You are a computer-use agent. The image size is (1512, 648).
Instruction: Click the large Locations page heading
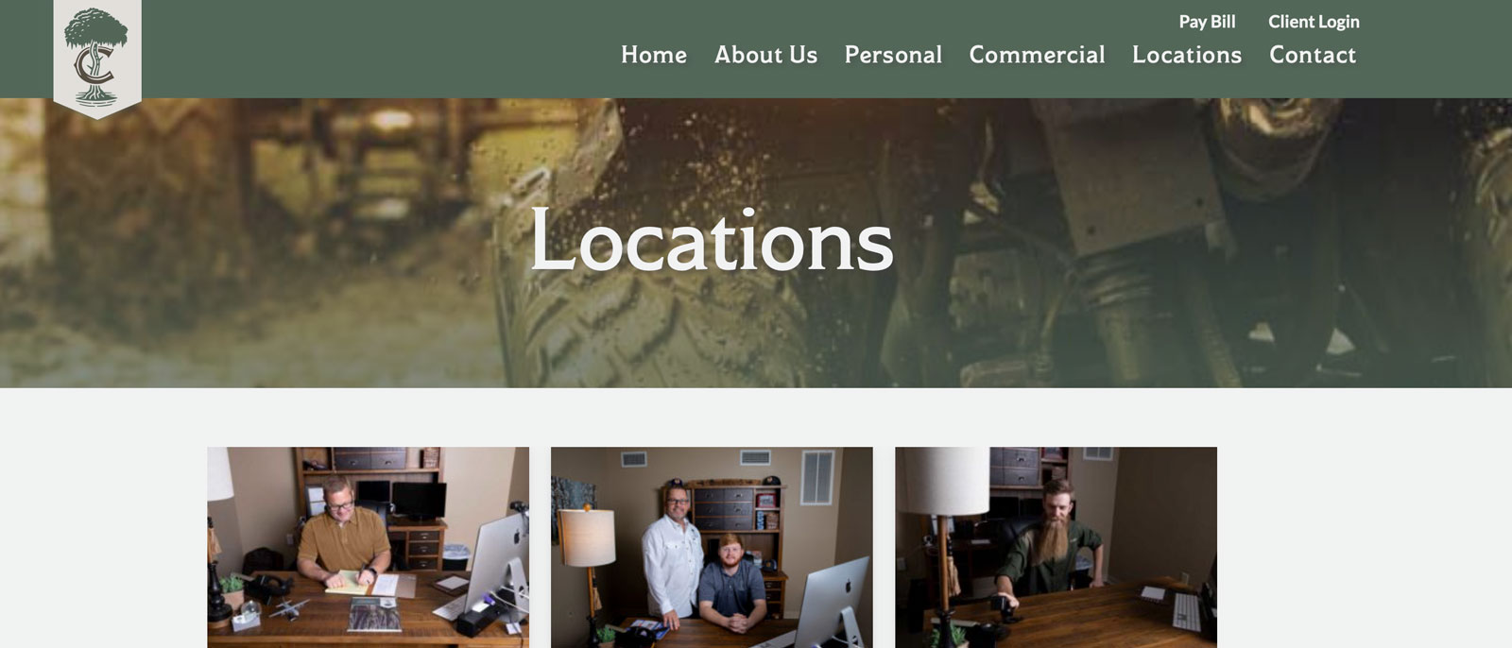tap(712, 240)
